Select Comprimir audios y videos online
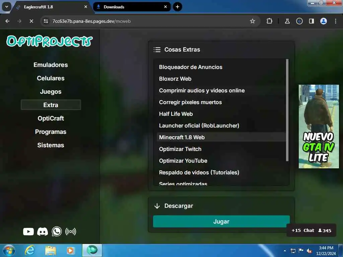This screenshot has width=343, height=257. pyautogui.click(x=221, y=90)
